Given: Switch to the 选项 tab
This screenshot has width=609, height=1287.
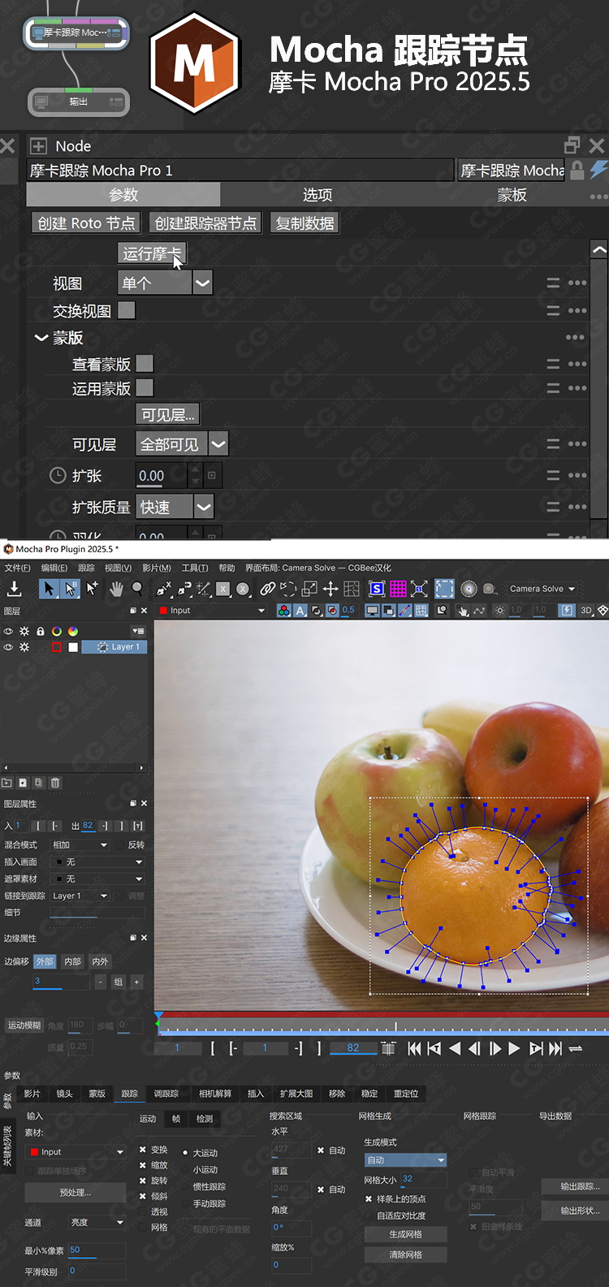Looking at the screenshot, I should point(317,195).
